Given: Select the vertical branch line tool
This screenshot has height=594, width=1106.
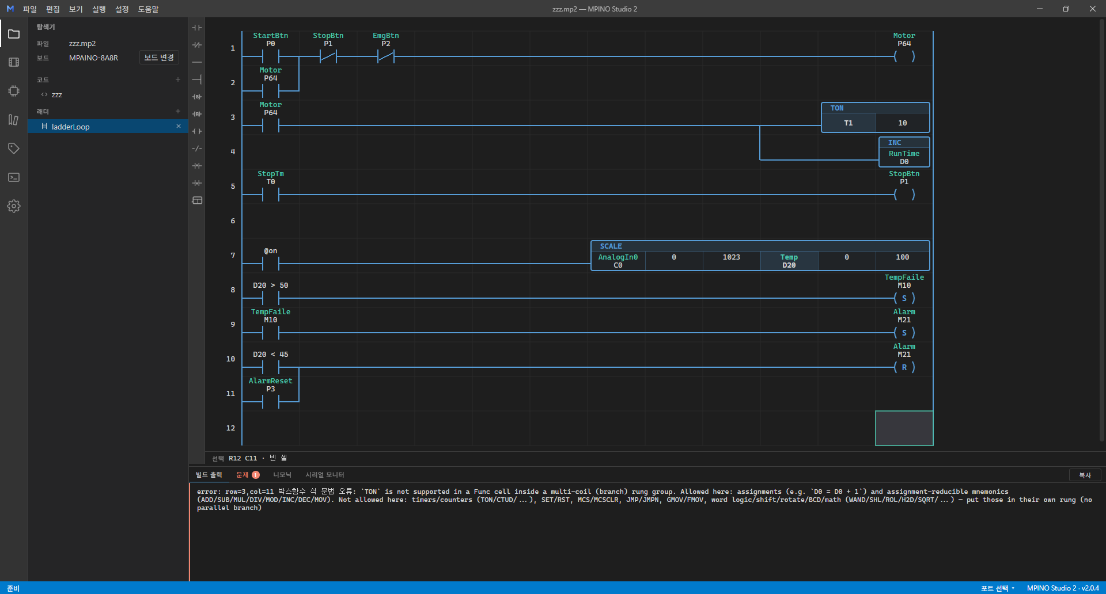Looking at the screenshot, I should [x=197, y=79].
